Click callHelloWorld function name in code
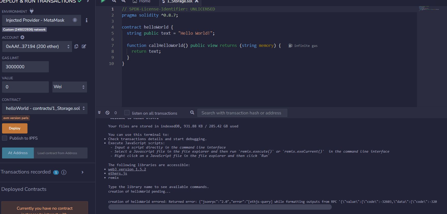The height and width of the screenshot is (214, 447). point(166,45)
